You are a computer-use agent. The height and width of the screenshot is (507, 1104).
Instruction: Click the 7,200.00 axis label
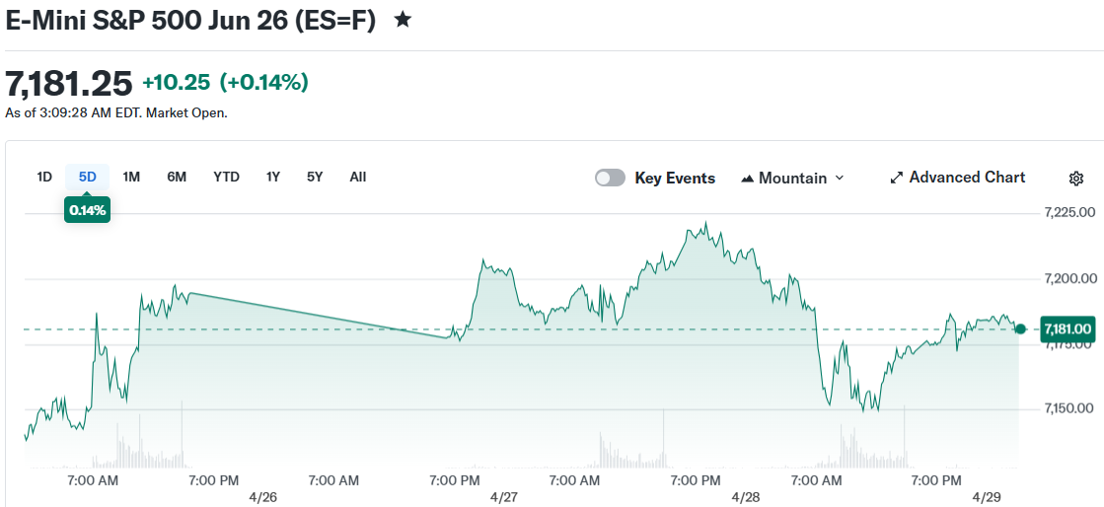point(1068,279)
